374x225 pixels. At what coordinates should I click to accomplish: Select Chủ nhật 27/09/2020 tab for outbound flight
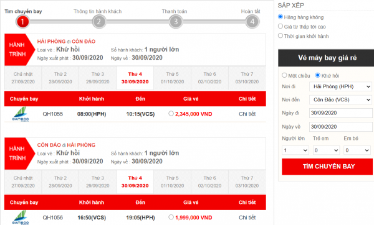(23, 78)
